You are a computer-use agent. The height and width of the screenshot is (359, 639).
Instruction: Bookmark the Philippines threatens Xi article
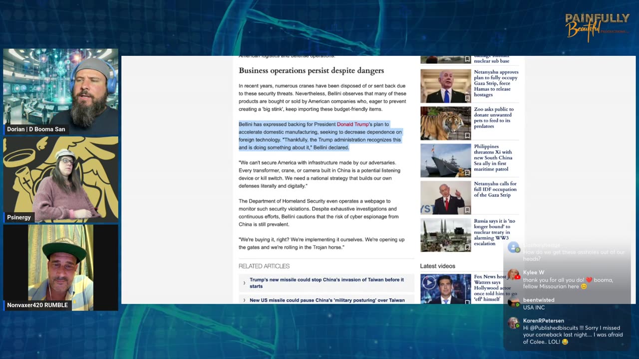[x=467, y=173]
